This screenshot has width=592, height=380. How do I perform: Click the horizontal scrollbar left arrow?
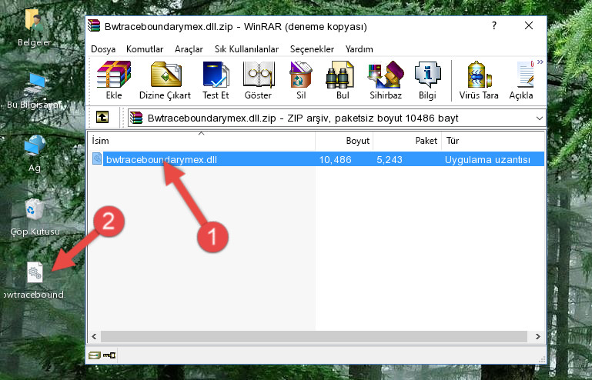tap(95, 336)
